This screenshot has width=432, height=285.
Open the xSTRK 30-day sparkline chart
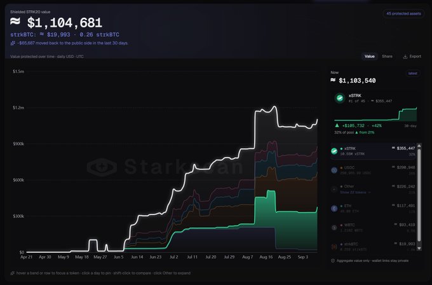pyautogui.click(x=375, y=115)
